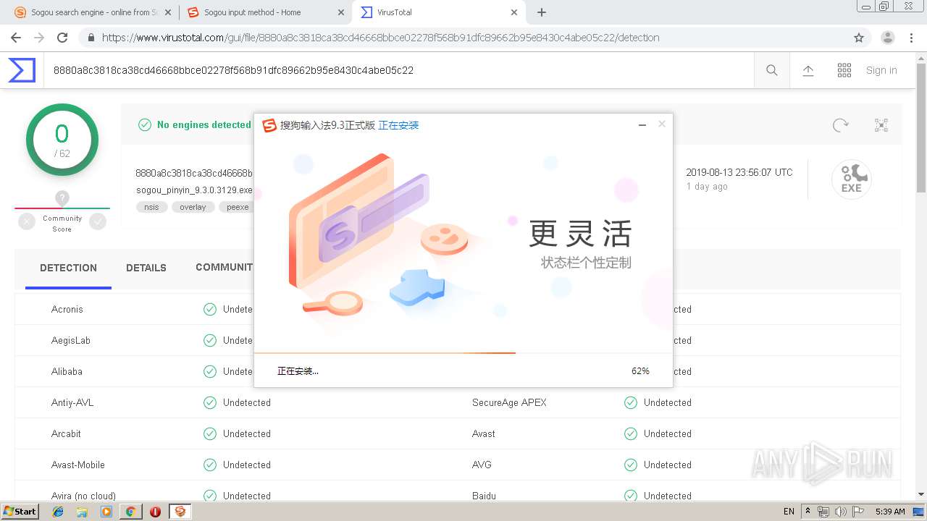Minimize the Sogou installer dialog
The height and width of the screenshot is (521, 927).
pyautogui.click(x=642, y=125)
